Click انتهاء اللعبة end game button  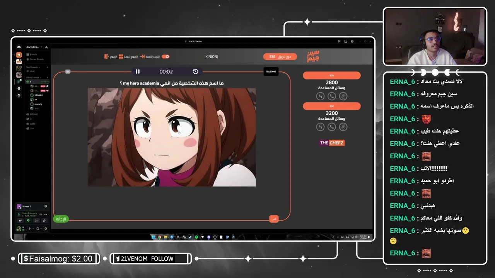click(149, 56)
